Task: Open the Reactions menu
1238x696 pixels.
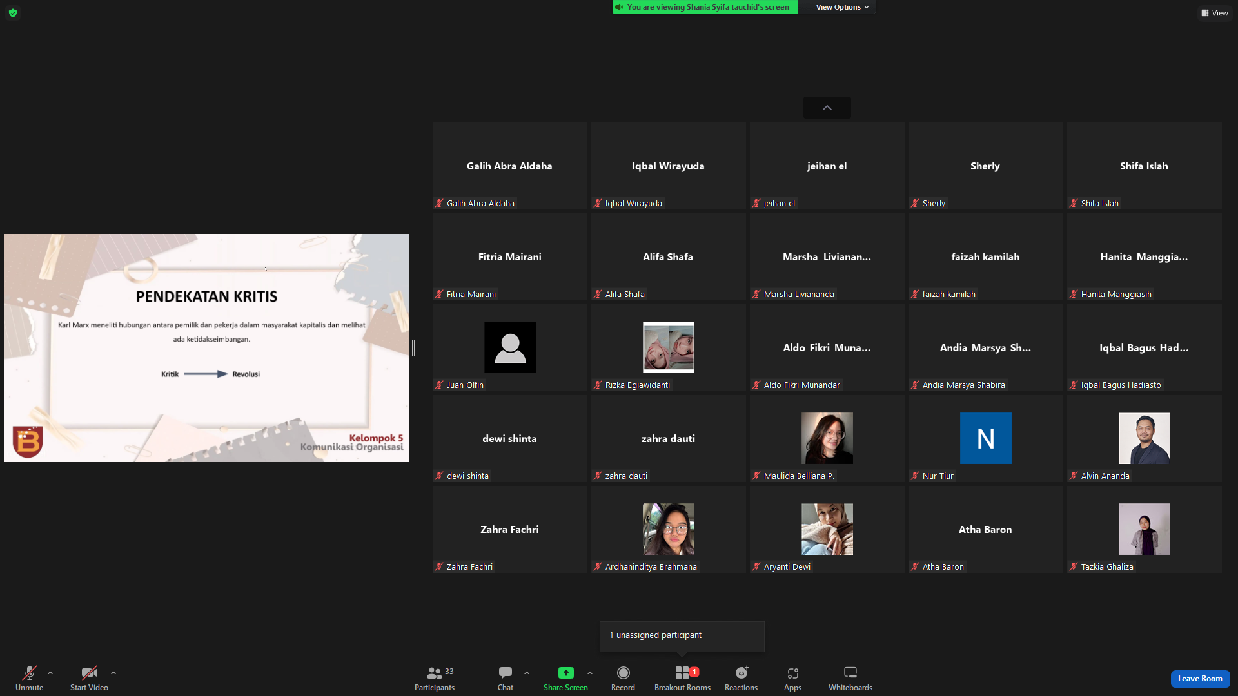Action: (x=741, y=678)
